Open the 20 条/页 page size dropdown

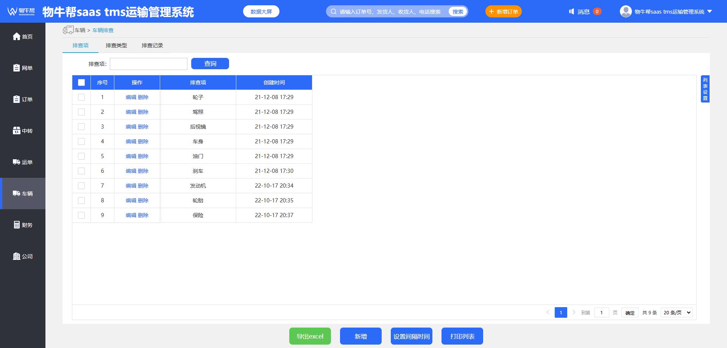pos(677,312)
